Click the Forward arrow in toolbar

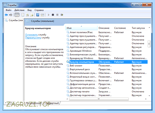[10, 15]
